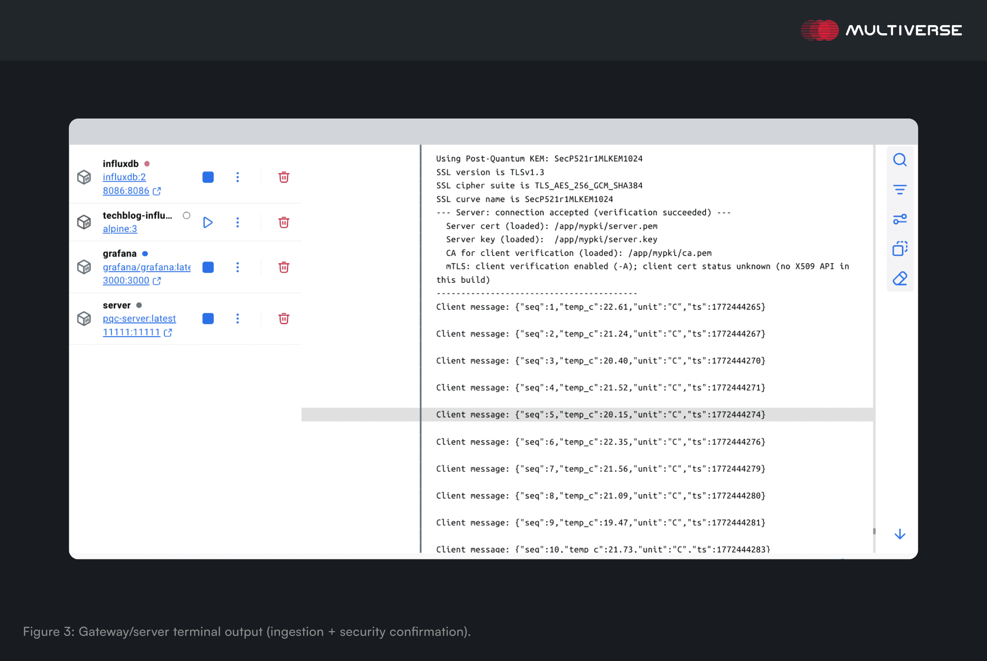Open the log filter icon
This screenshot has height=661, width=987.
899,189
